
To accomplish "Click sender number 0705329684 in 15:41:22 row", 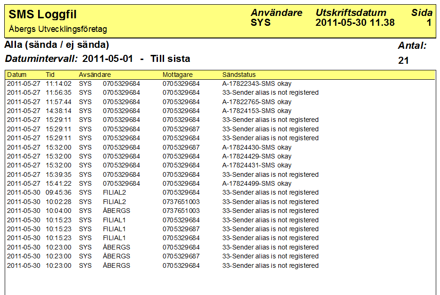I will tap(121, 183).
